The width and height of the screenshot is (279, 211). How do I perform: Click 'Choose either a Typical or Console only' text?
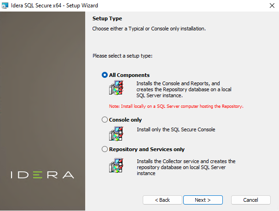tap(149, 29)
